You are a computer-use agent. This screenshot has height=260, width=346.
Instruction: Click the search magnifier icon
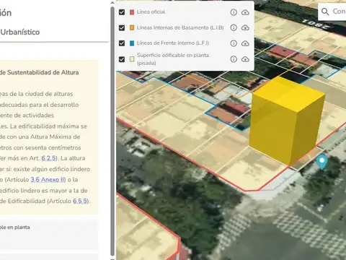pos(325,12)
